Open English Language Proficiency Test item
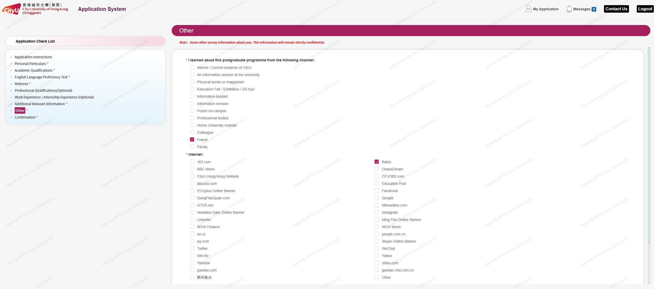Viewport: 654px width, 289px height. pyautogui.click(x=41, y=77)
